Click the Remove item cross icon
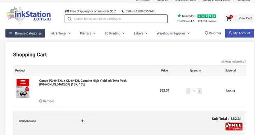The height and width of the screenshot is (135, 255). pos(41,101)
